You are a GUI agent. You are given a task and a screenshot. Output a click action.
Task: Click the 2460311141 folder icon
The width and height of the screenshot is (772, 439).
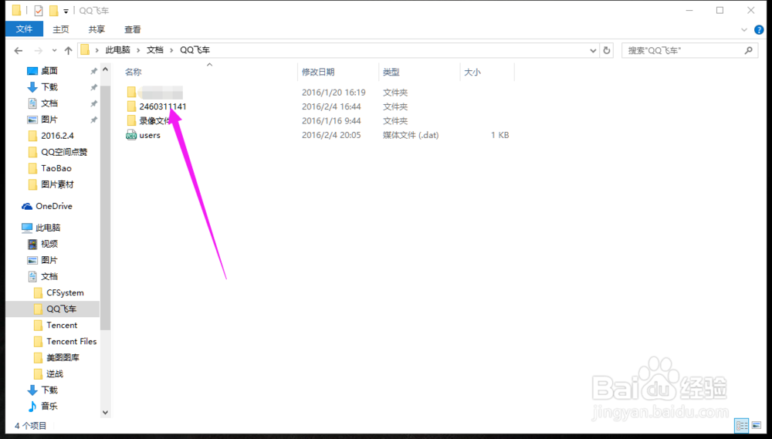(x=131, y=106)
